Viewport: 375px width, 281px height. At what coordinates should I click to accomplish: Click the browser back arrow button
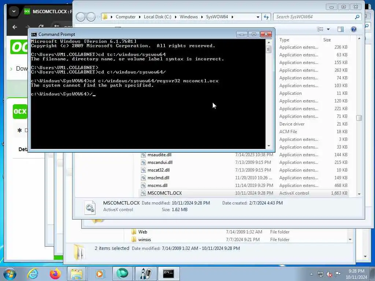[15, 27]
